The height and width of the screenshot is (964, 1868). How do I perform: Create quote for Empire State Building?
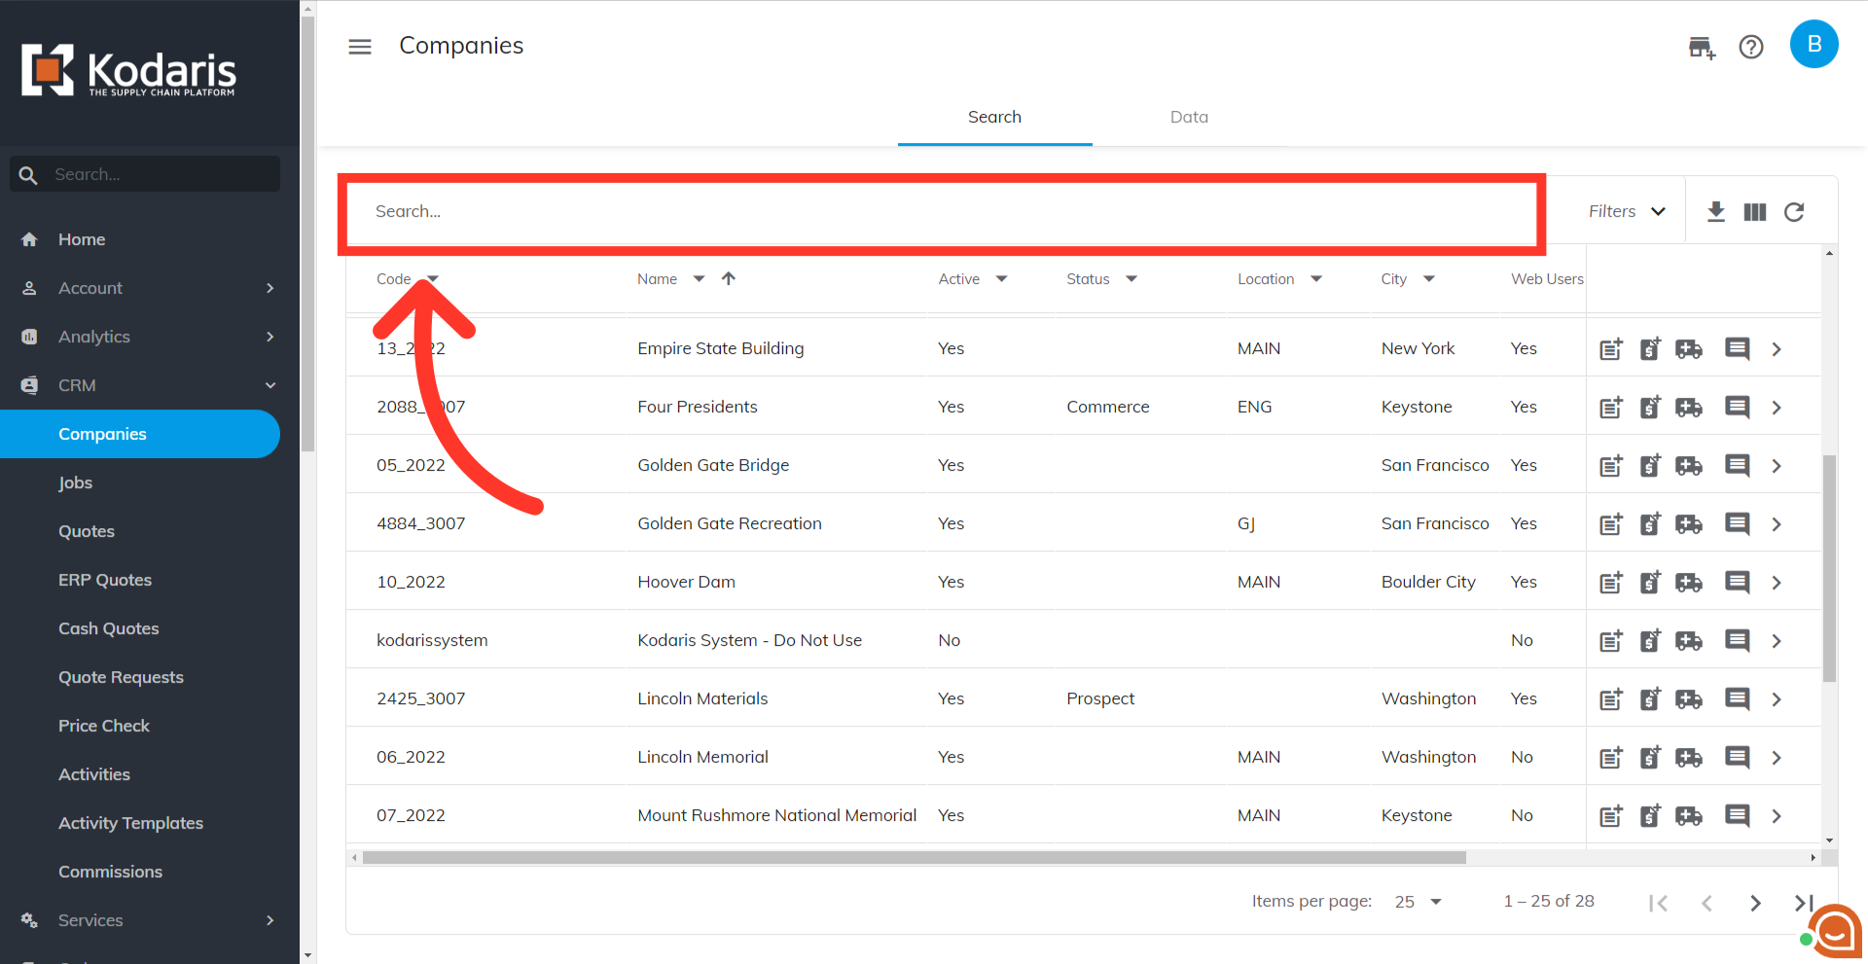point(1650,349)
